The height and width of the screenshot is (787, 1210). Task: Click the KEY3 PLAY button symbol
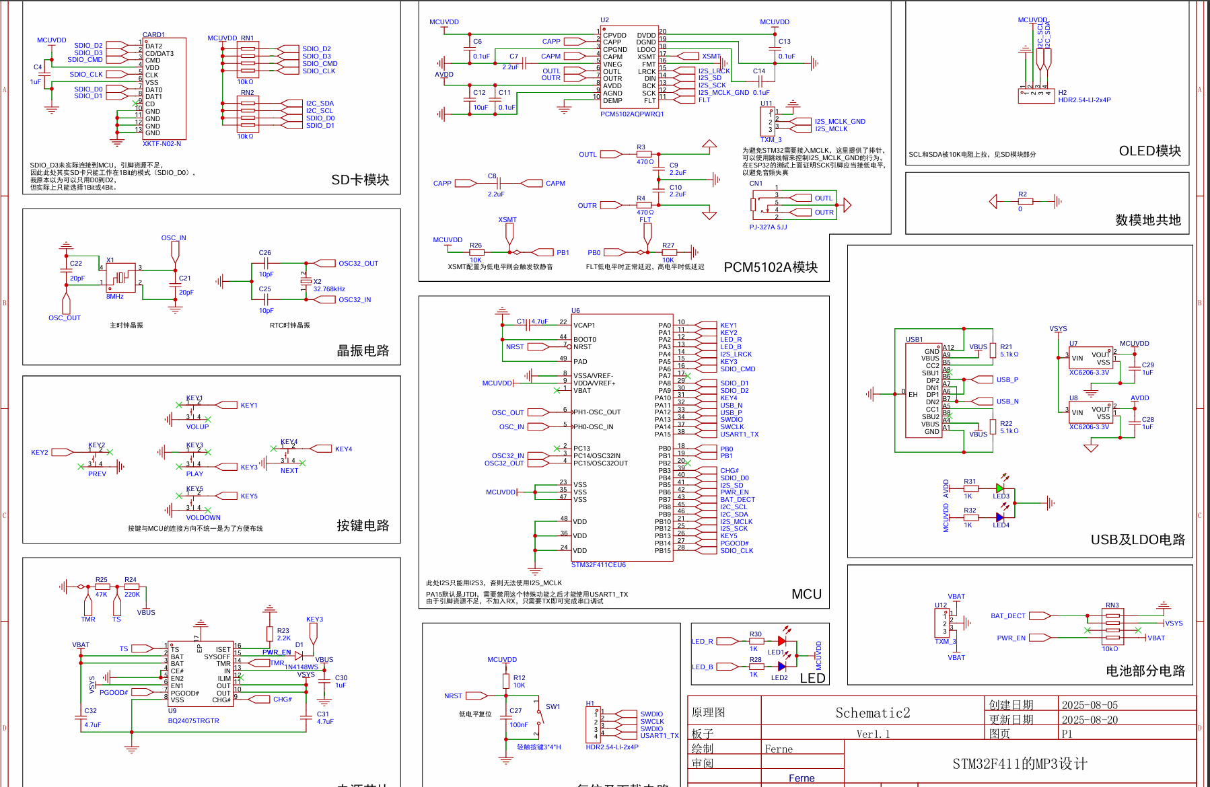[x=194, y=458]
